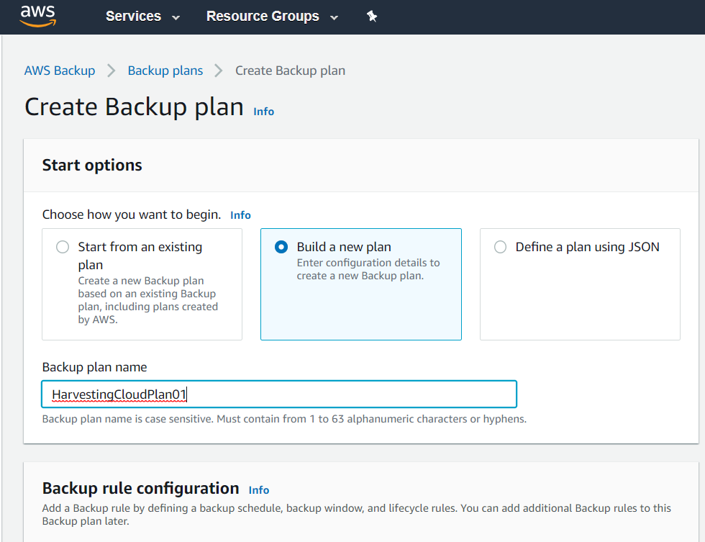
Task: Click the Resource Groups dropdown arrow
Action: click(x=334, y=17)
